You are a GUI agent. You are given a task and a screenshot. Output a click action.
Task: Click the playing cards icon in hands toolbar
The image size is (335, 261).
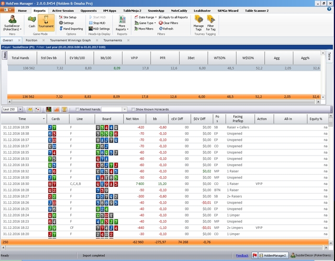click(x=38, y=109)
